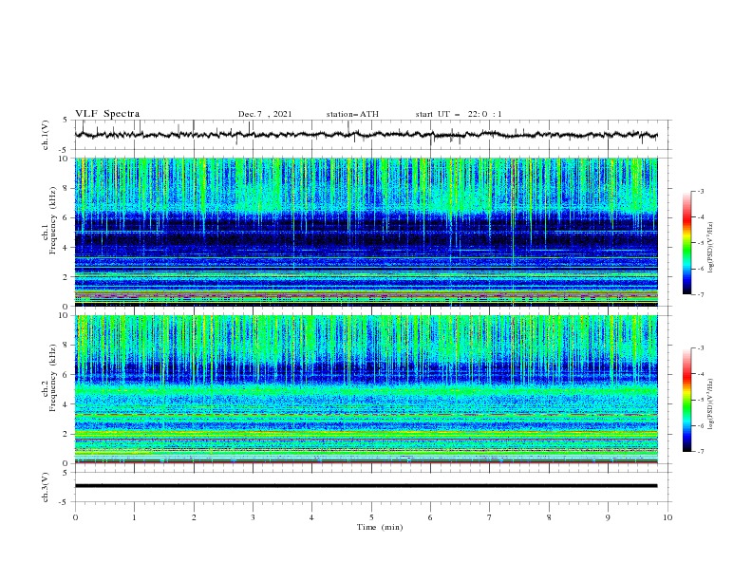Click the '10' tick on time axis

point(667,517)
